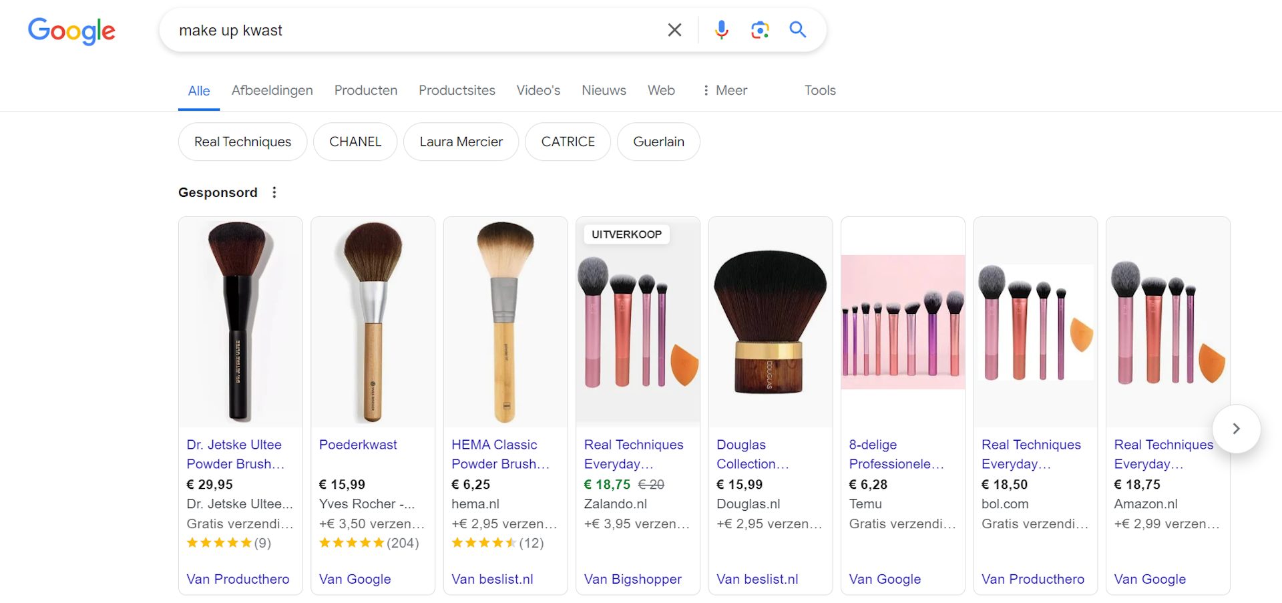Click the Amazon.nl seller name
Viewport: 1282px width, 603px height.
pos(1146,504)
